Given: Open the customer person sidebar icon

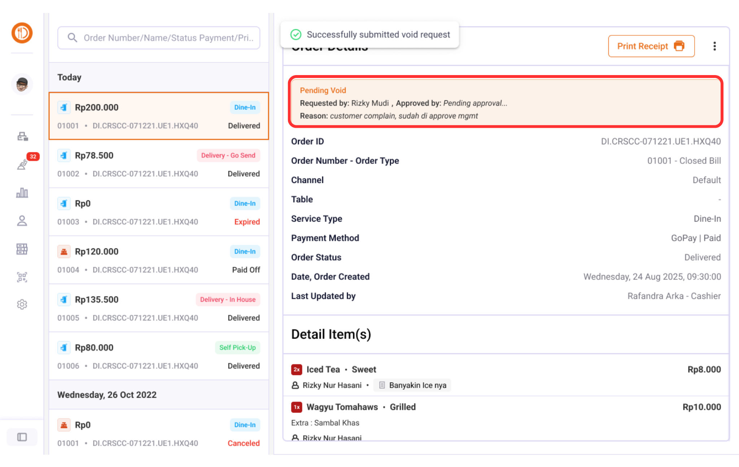Looking at the screenshot, I should tap(22, 221).
